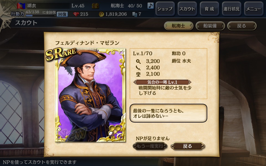
Task: Click the treasure chest icon
Action: tap(95, 6)
